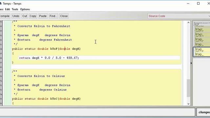Click 'Converts Kelvin to Fahrenheit' comment
This screenshot has width=210, height=118.
coord(44,26)
